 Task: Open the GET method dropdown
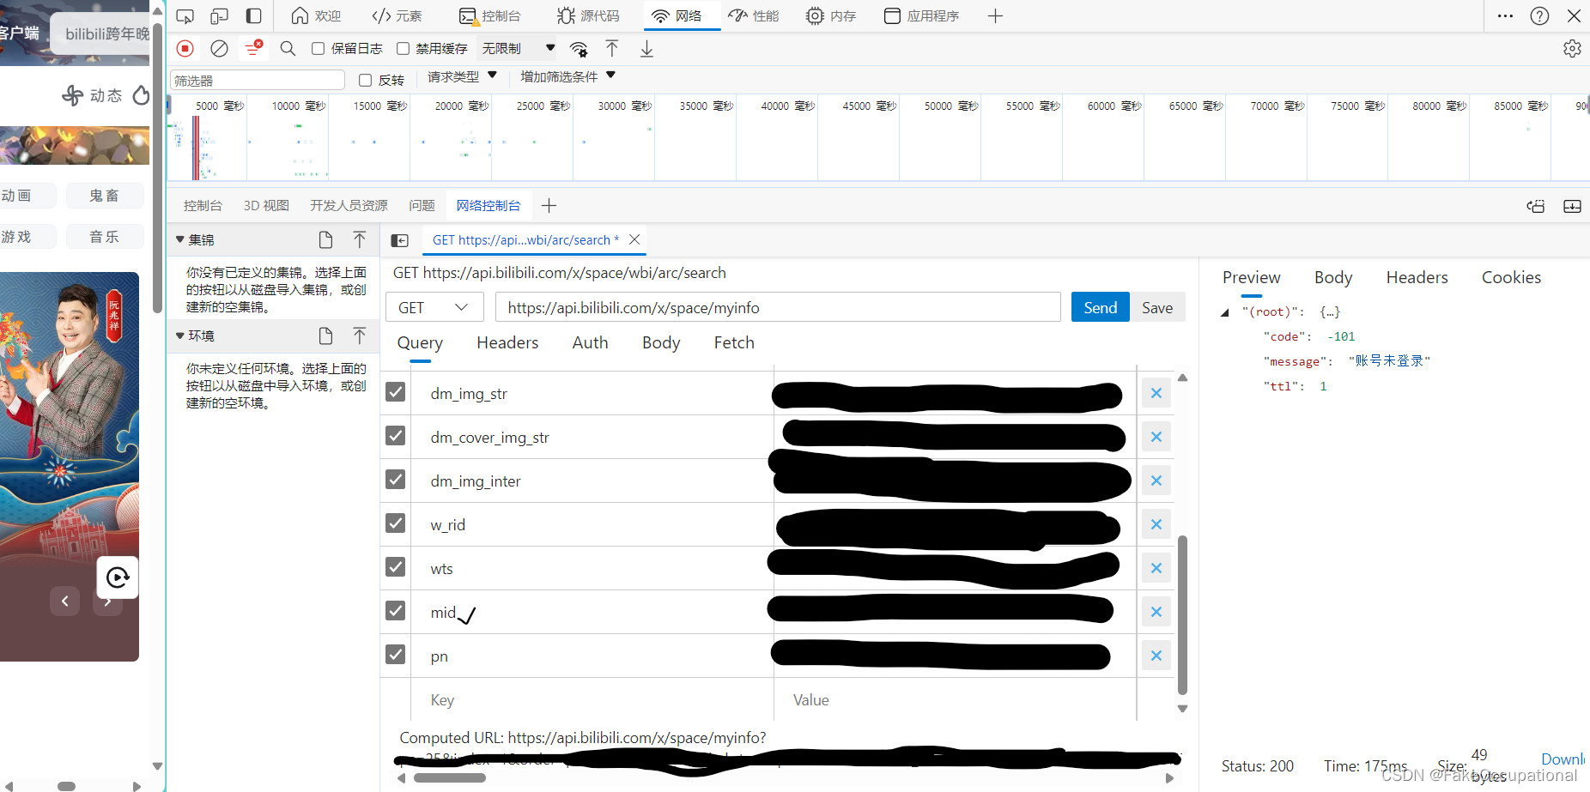pos(434,307)
